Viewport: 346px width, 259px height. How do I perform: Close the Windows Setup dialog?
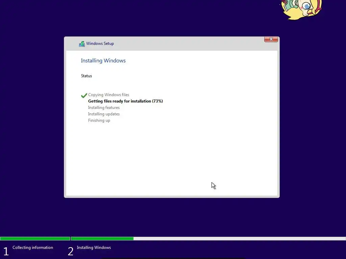tap(271, 39)
